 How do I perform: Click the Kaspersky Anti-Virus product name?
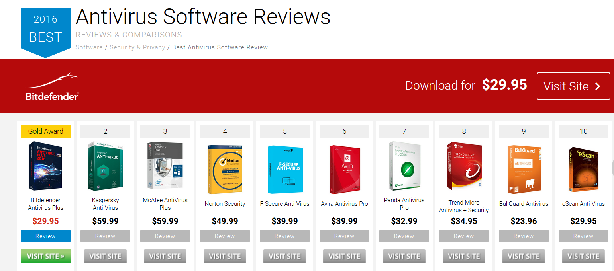click(105, 204)
